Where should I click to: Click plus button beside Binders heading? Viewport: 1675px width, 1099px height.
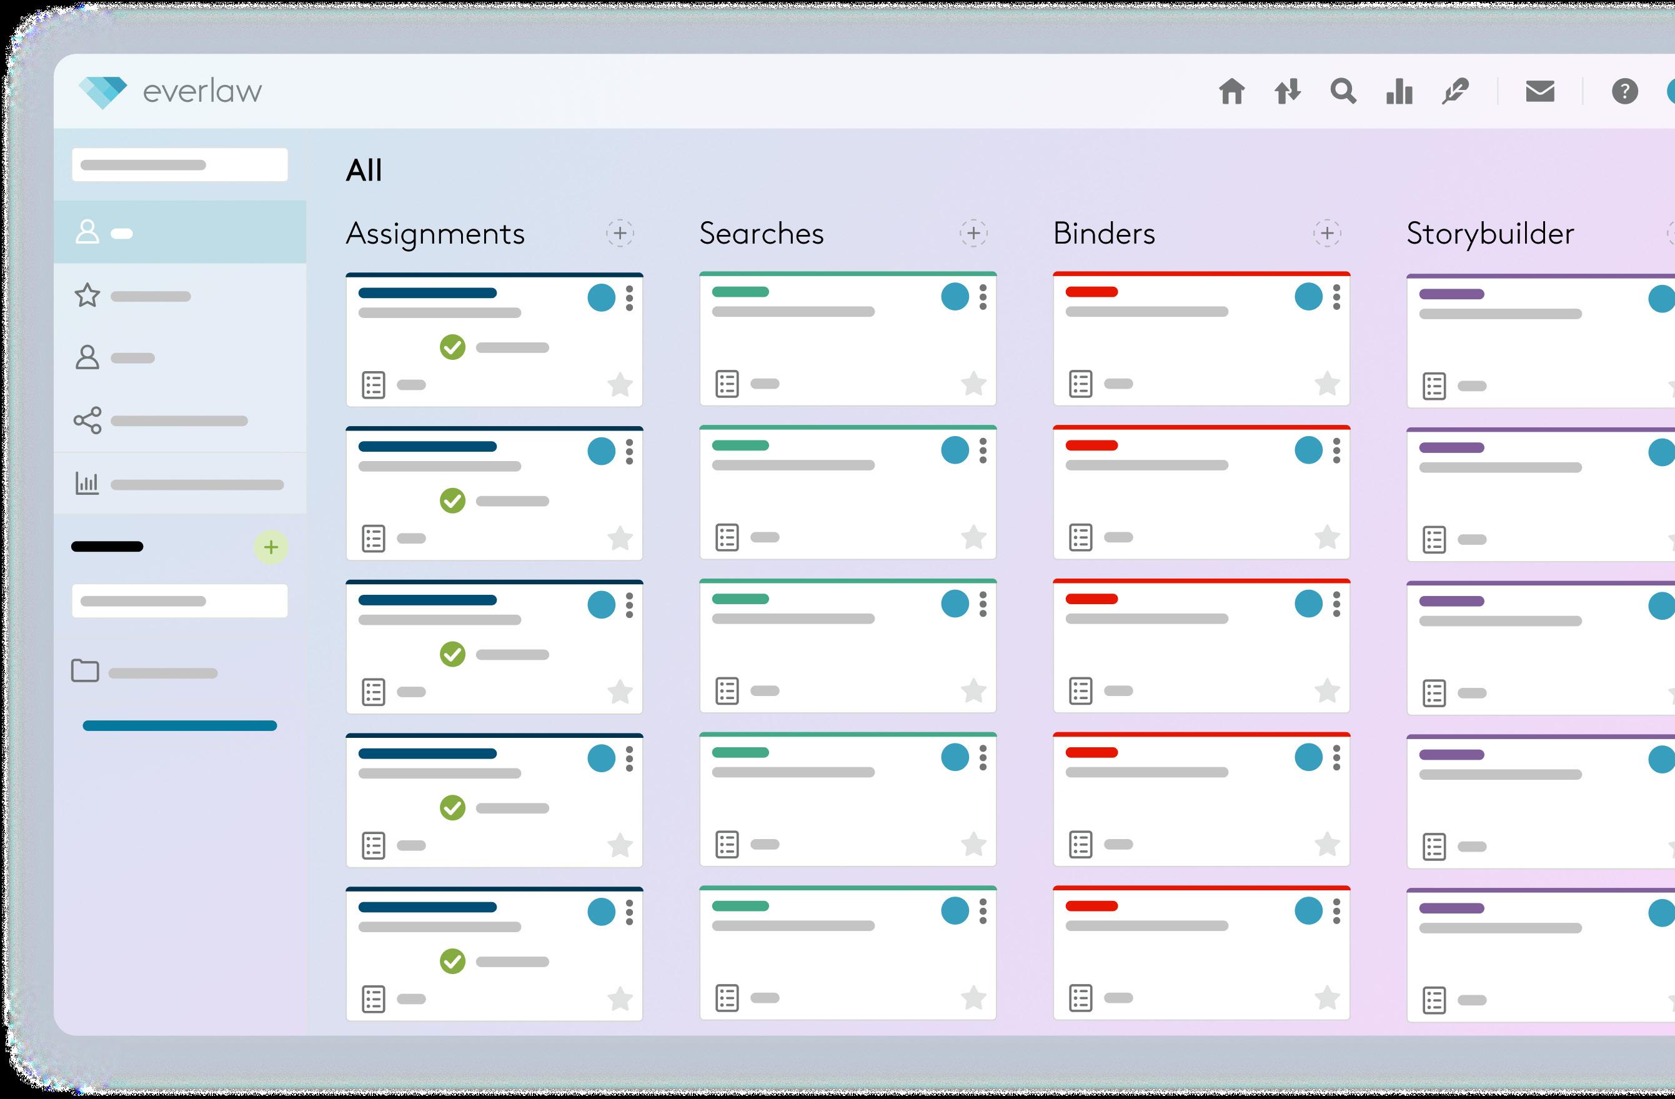tap(1326, 233)
